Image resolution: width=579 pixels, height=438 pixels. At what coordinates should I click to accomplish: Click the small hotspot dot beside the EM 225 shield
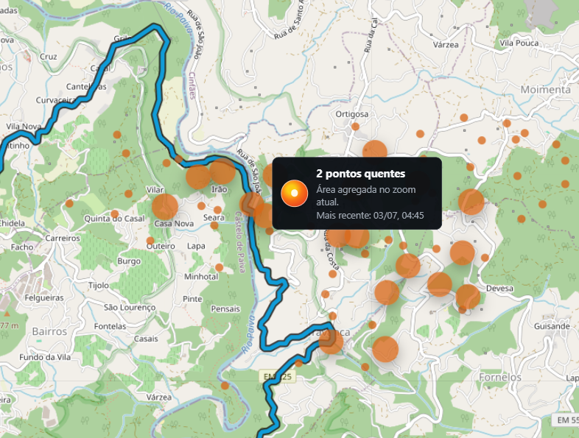(298, 363)
